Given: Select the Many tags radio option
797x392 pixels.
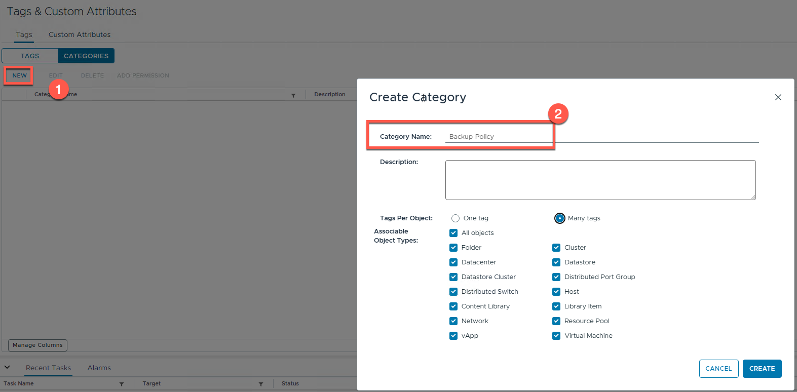Looking at the screenshot, I should click(x=559, y=218).
